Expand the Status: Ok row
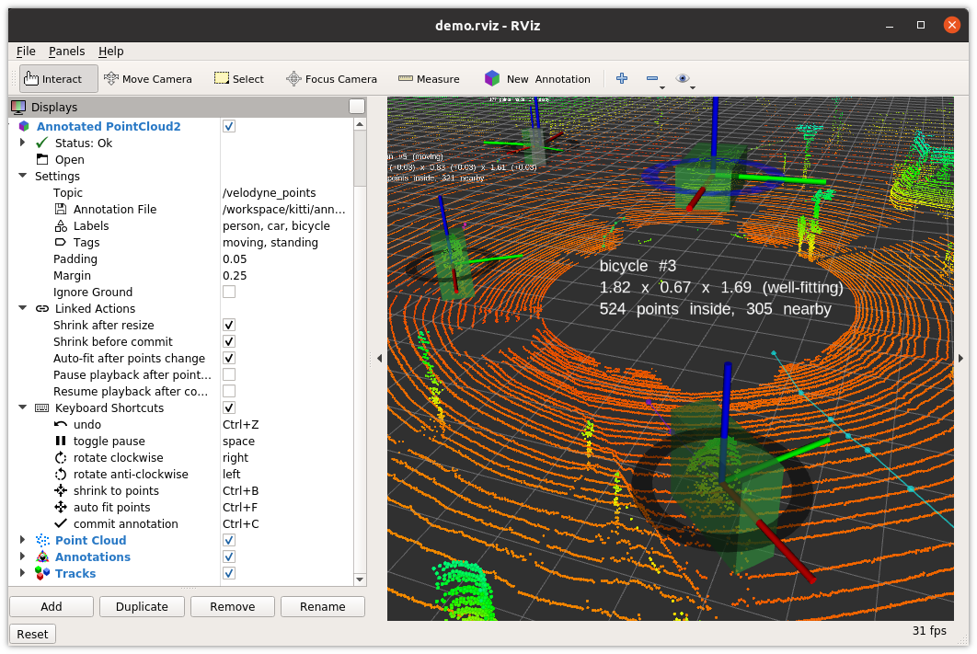This screenshot has width=977, height=654. 22,143
